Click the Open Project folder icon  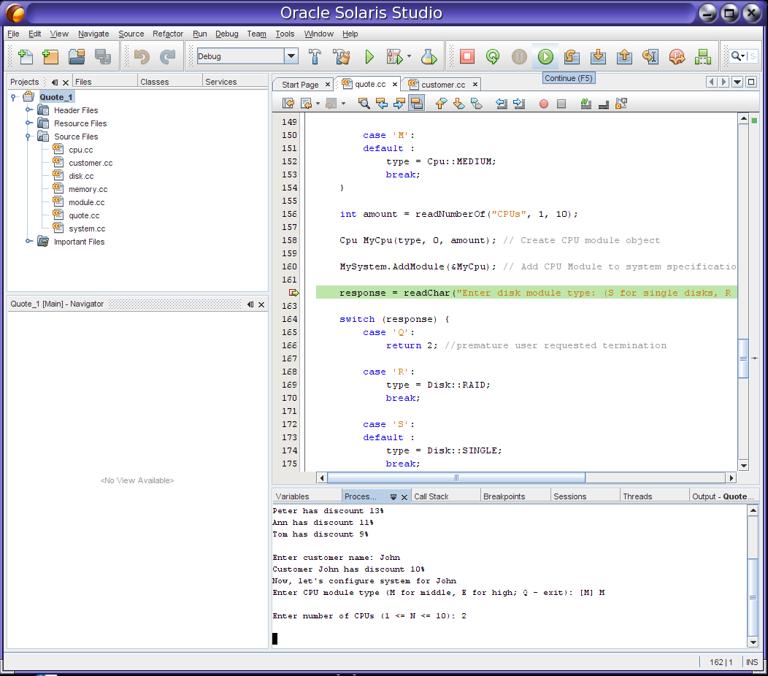coord(77,56)
